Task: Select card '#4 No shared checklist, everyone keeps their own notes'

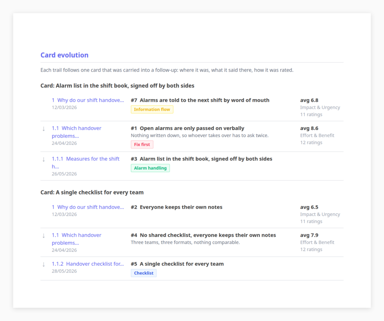Action: [x=203, y=235]
